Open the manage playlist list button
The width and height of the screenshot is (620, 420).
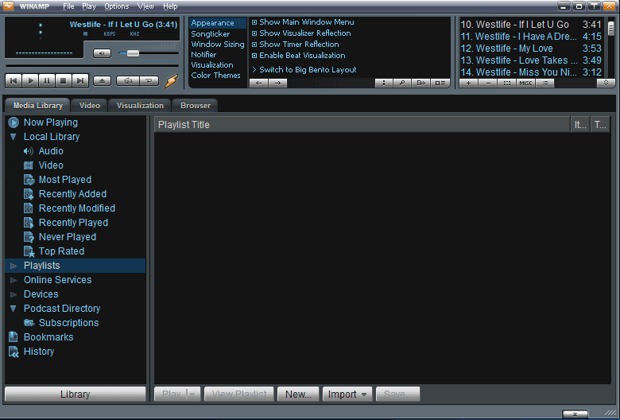point(544,84)
